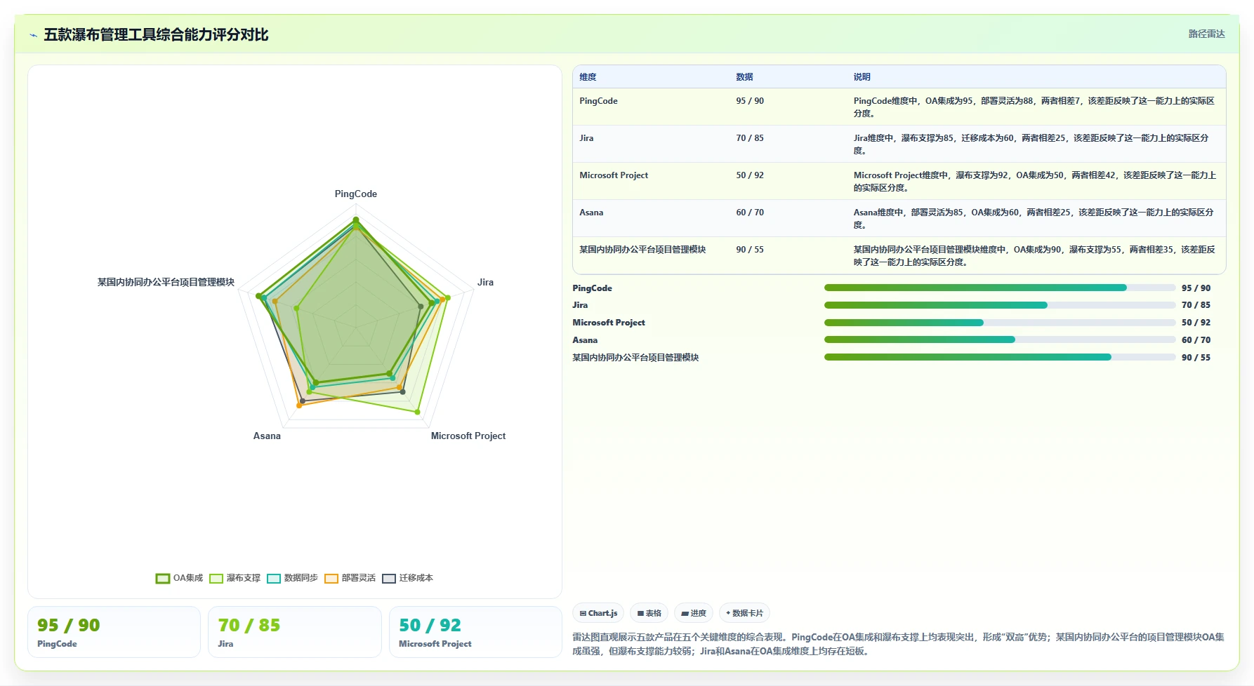Click the PingCode axis label on the radar

356,194
